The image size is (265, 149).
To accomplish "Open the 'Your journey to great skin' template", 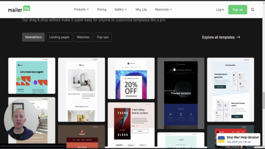I will [231, 90].
